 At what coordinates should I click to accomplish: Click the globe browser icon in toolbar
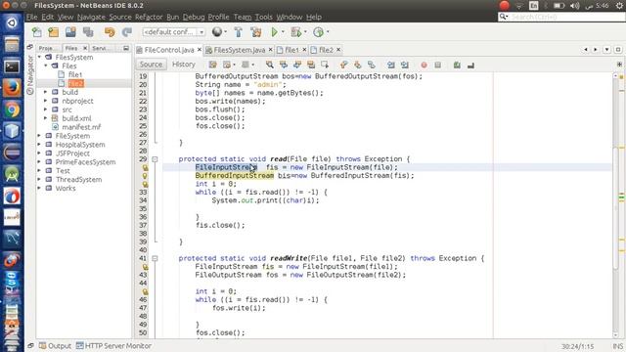[217, 32]
